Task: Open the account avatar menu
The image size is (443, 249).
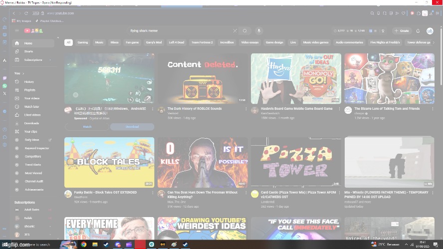Action: pyautogui.click(x=430, y=31)
